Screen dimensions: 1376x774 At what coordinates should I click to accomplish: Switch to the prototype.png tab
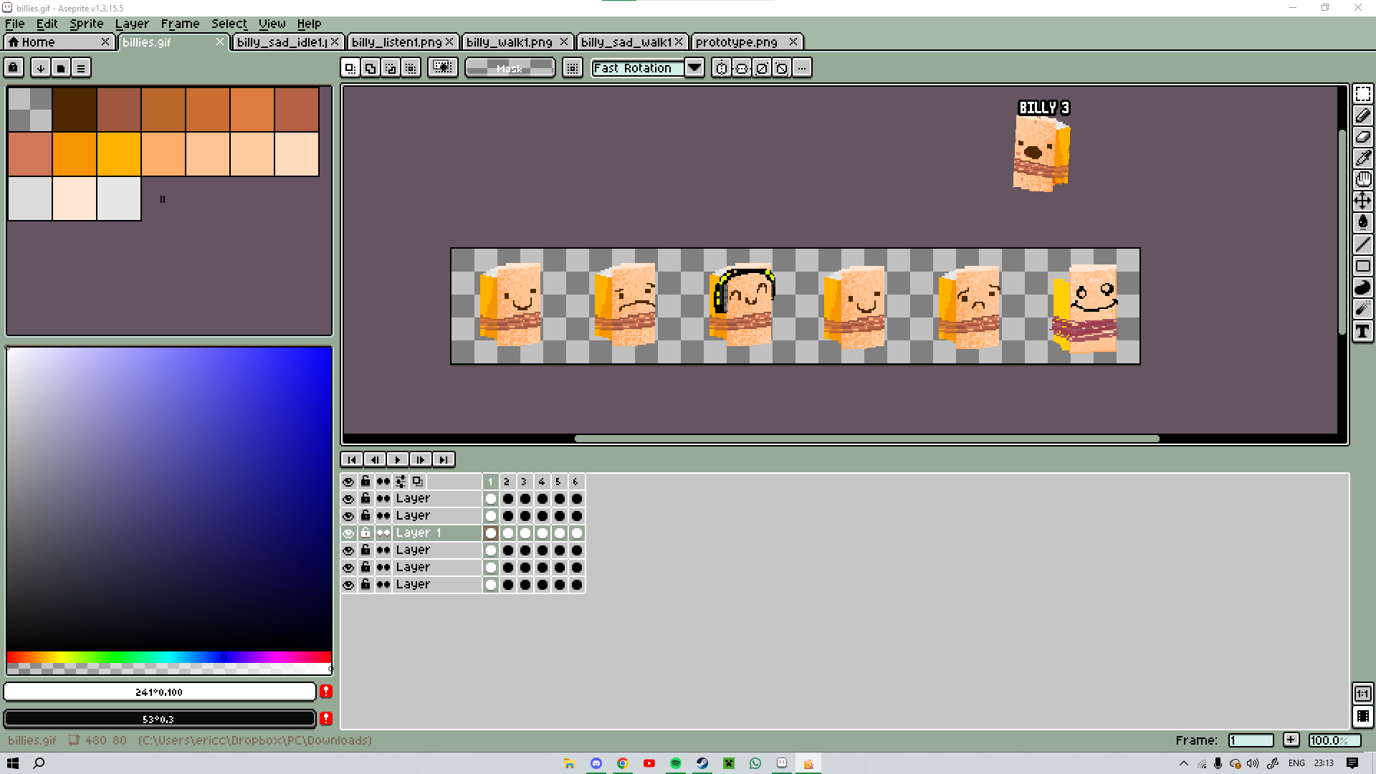(737, 42)
